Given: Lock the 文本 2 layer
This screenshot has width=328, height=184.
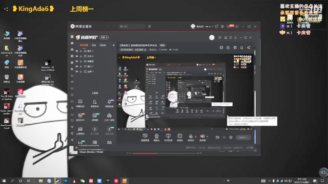Looking at the screenshot, I should pos(81,56).
